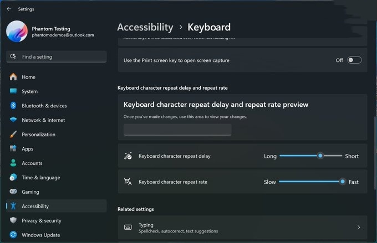Image resolution: width=377 pixels, height=243 pixels.
Task: Click the Related settings heading
Action: pos(136,209)
